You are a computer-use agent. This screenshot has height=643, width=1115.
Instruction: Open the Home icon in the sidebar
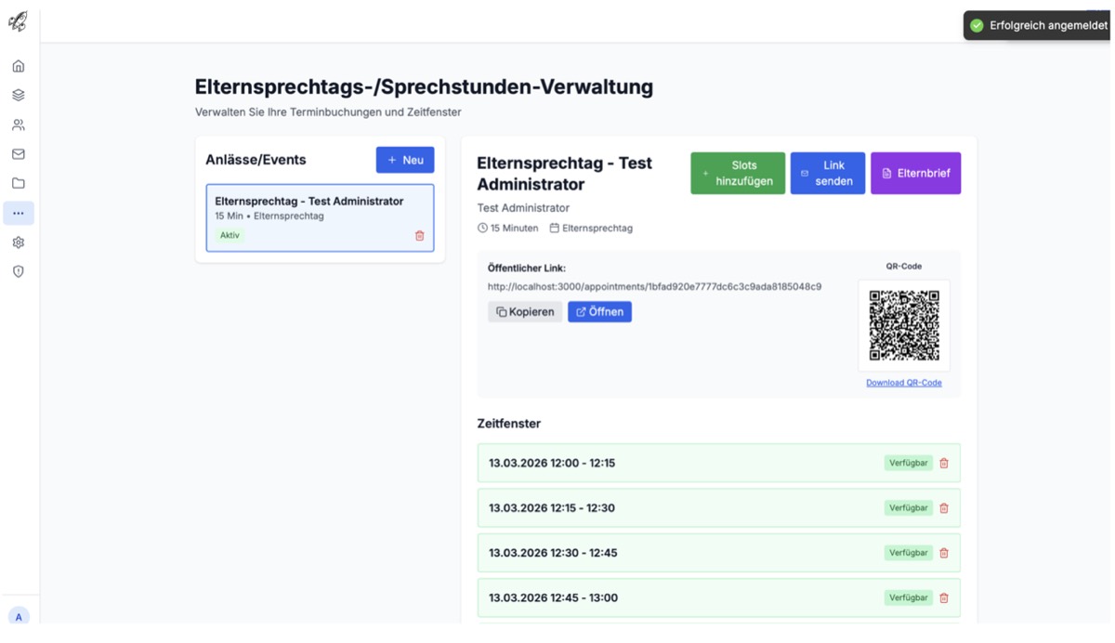[x=18, y=65]
